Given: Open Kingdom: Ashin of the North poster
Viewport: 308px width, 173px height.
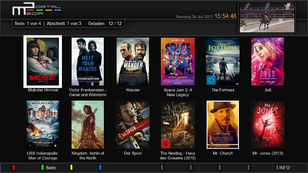Looking at the screenshot, I should 88,125.
